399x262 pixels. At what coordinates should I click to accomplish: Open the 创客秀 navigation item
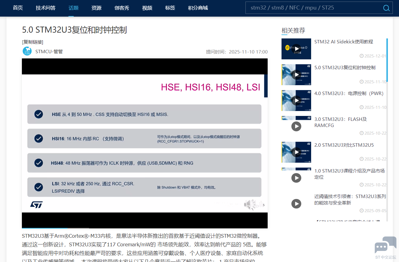coord(122,8)
